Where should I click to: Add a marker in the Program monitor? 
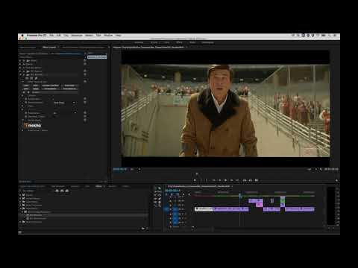195,180
